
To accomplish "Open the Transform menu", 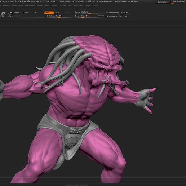I will click(x=78, y=6).
